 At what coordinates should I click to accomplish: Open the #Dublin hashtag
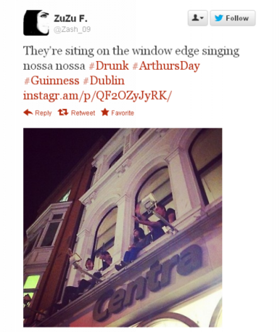point(104,80)
